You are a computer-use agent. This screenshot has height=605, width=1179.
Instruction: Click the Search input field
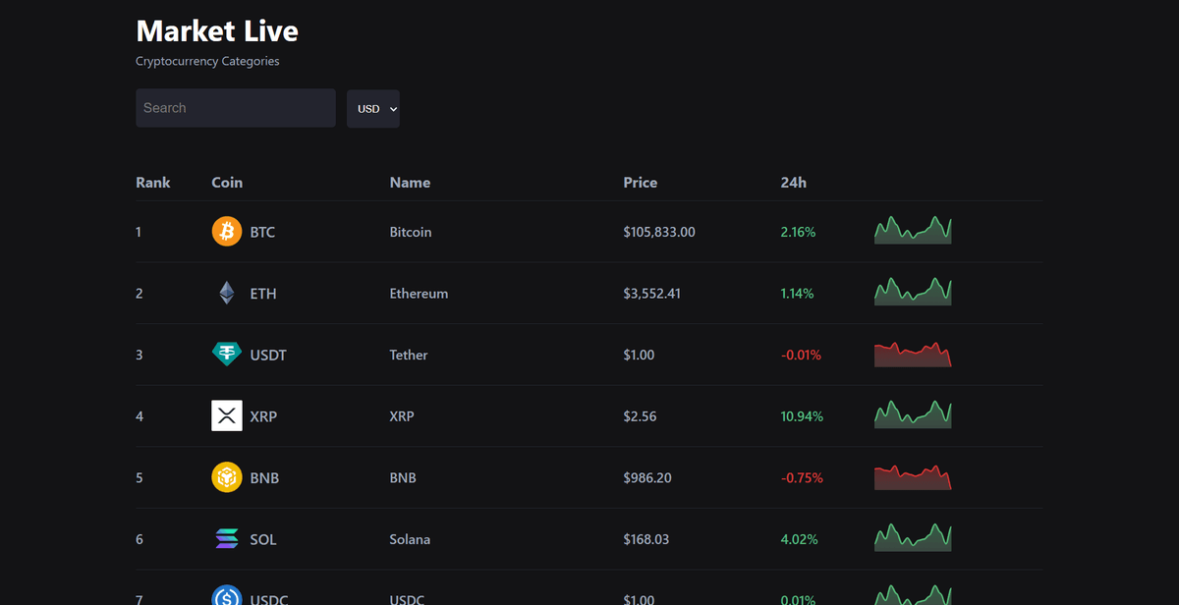tap(235, 108)
